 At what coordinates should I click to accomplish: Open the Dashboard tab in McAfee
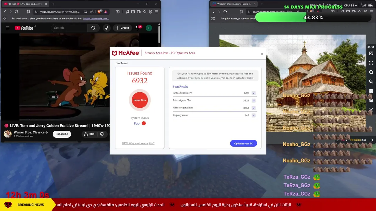(x=121, y=63)
